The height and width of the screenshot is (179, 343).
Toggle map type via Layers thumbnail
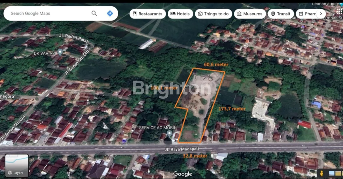coord(17,165)
